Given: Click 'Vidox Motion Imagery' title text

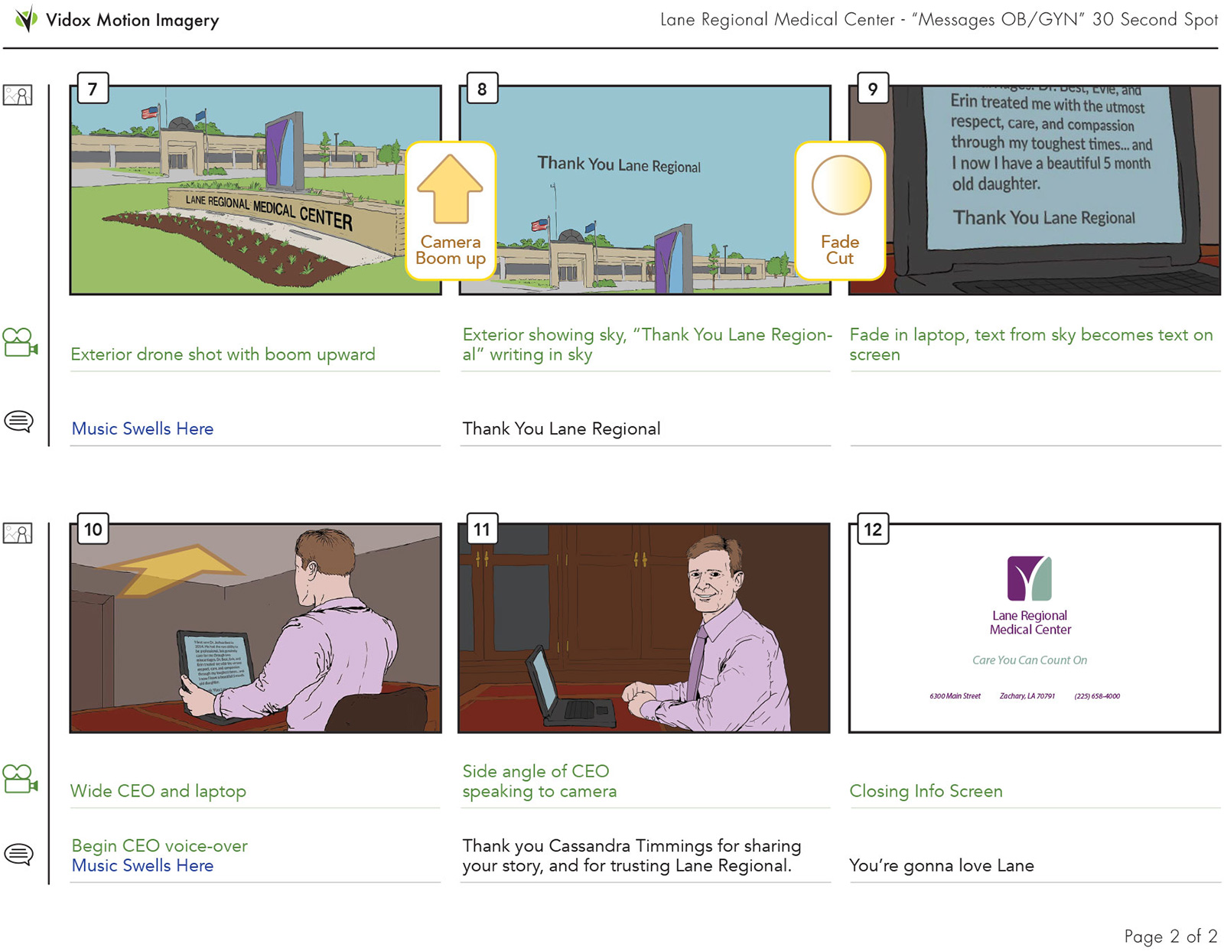Looking at the screenshot, I should (132, 20).
